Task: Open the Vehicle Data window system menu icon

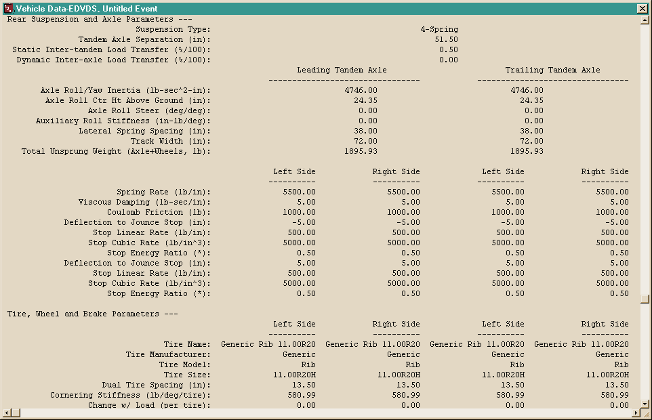Action: point(8,8)
